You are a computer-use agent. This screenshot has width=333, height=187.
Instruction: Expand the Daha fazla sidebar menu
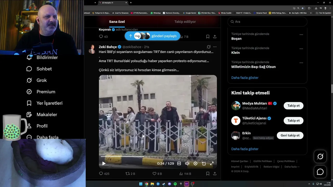click(x=42, y=137)
